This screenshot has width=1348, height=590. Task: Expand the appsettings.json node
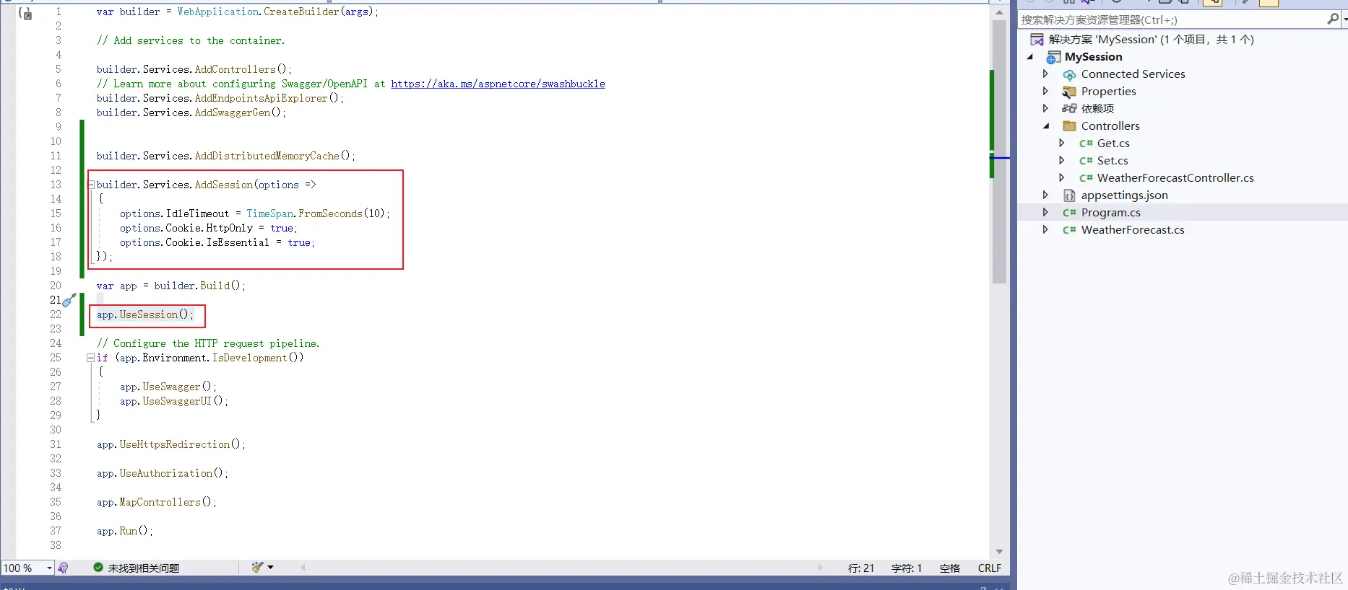click(1045, 195)
